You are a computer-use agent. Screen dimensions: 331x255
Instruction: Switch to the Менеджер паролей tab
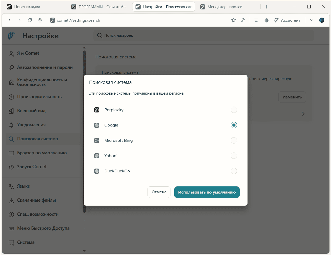(x=228, y=7)
